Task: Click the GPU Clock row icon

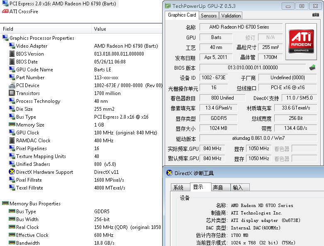Action: (12, 132)
